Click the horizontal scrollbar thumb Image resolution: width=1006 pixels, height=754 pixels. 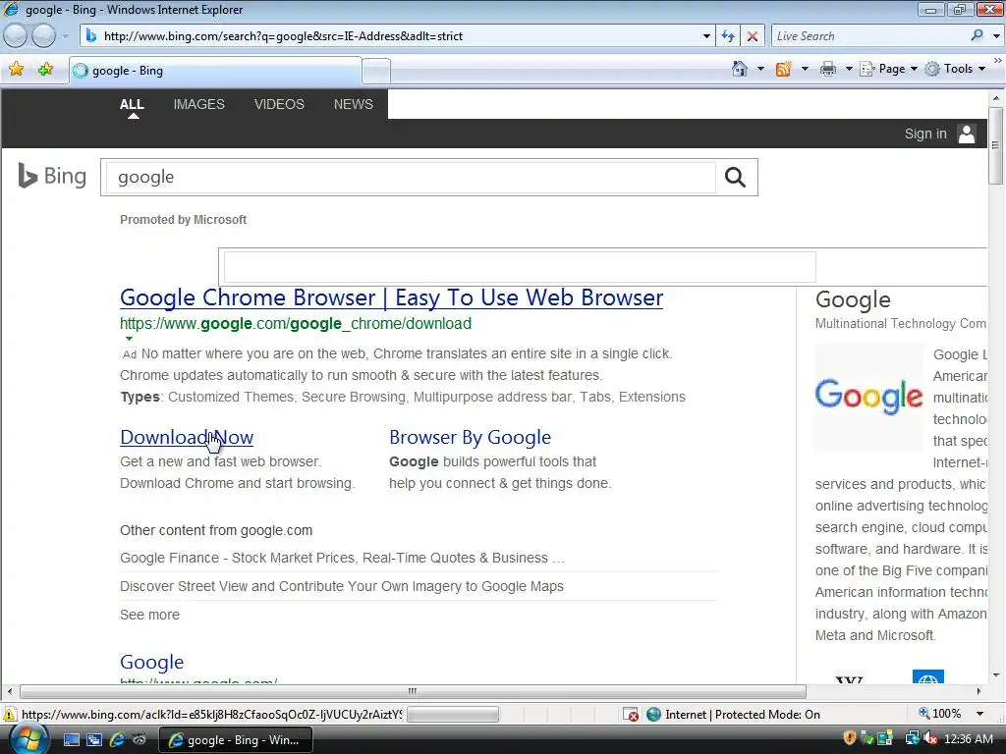click(413, 692)
